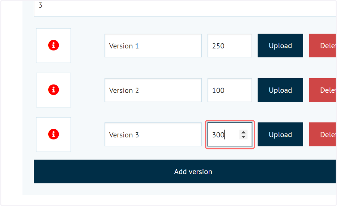Add a new version row
Screen dimensions: 337x206
(185, 172)
